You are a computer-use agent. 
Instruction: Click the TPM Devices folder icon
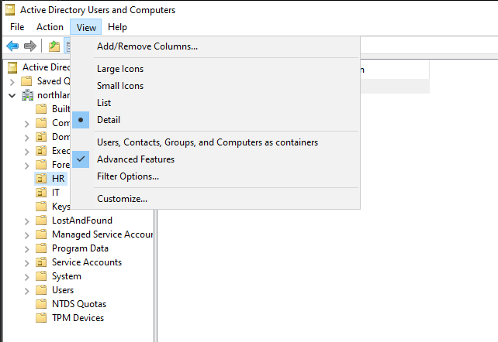(42, 318)
